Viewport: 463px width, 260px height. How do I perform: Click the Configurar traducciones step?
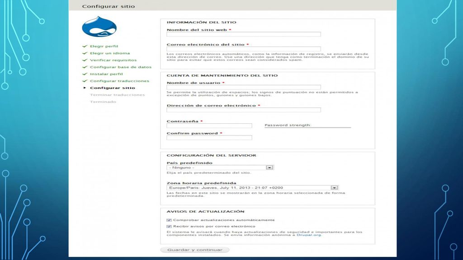119,81
